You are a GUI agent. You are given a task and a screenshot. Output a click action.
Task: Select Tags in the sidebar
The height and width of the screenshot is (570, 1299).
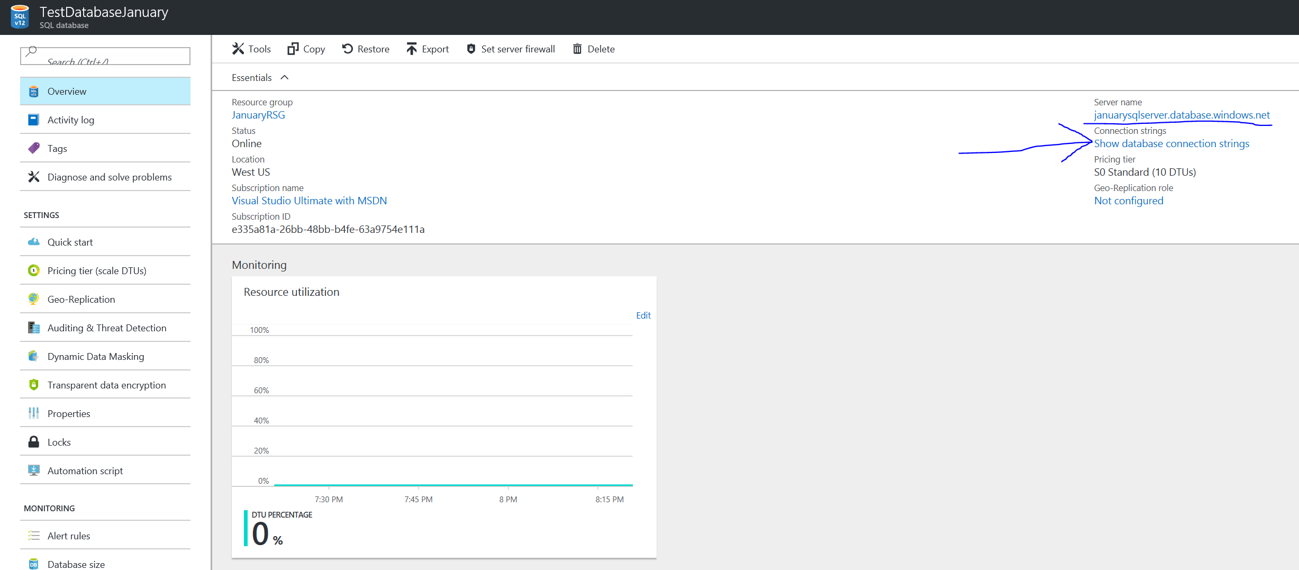tap(105, 148)
